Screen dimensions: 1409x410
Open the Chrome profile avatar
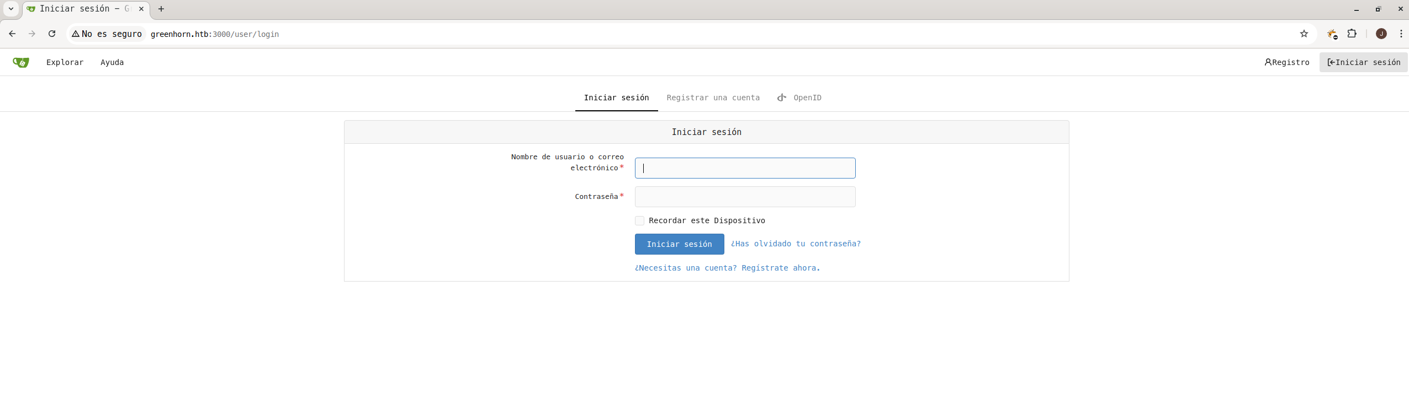tap(1381, 34)
